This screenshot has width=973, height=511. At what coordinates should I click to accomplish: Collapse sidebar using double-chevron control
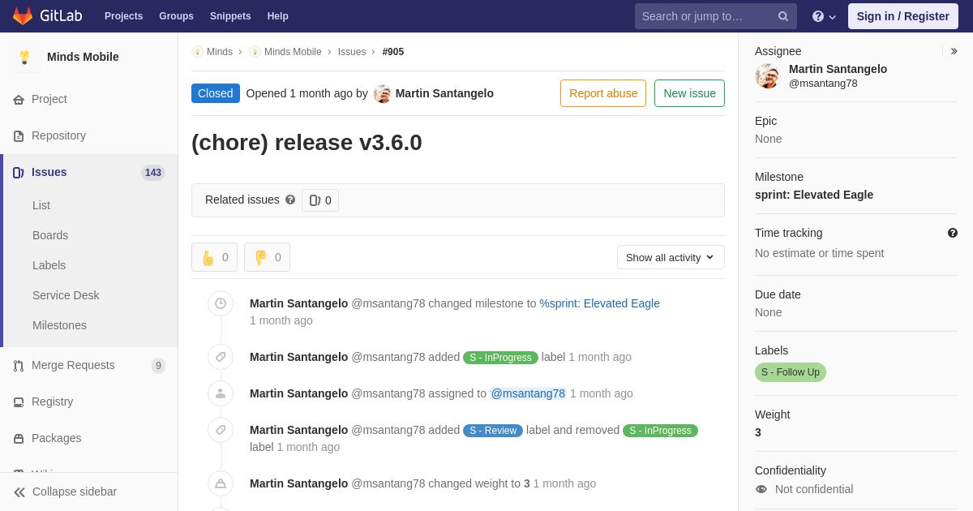click(x=19, y=492)
